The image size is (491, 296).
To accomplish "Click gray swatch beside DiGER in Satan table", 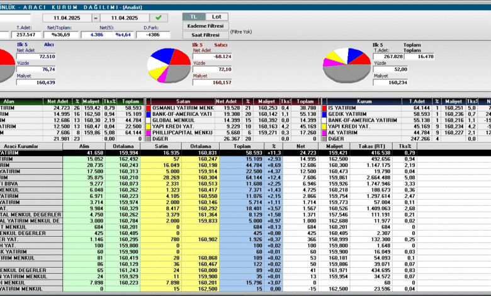I will tap(149, 139).
